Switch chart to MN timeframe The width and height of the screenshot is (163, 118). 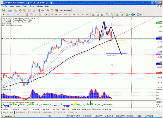[x=87, y=15]
